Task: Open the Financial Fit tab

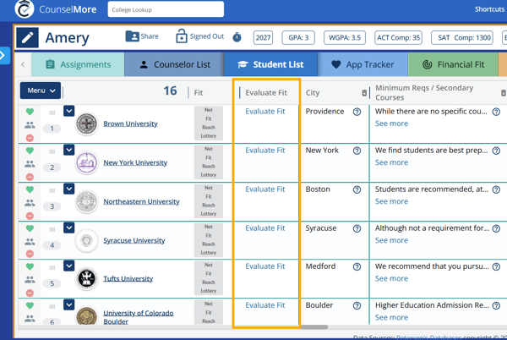Action: 453,64
